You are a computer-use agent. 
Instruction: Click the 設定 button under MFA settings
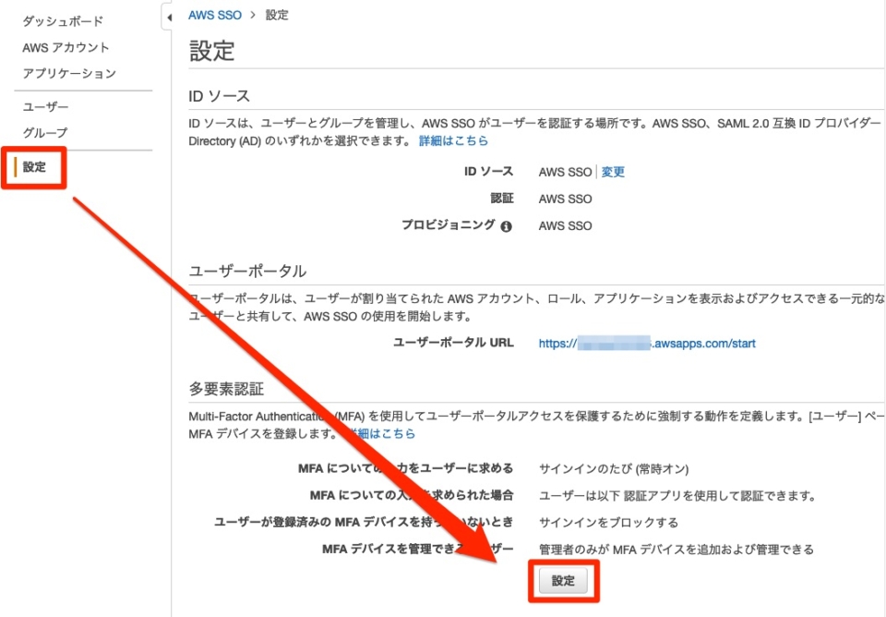(563, 581)
